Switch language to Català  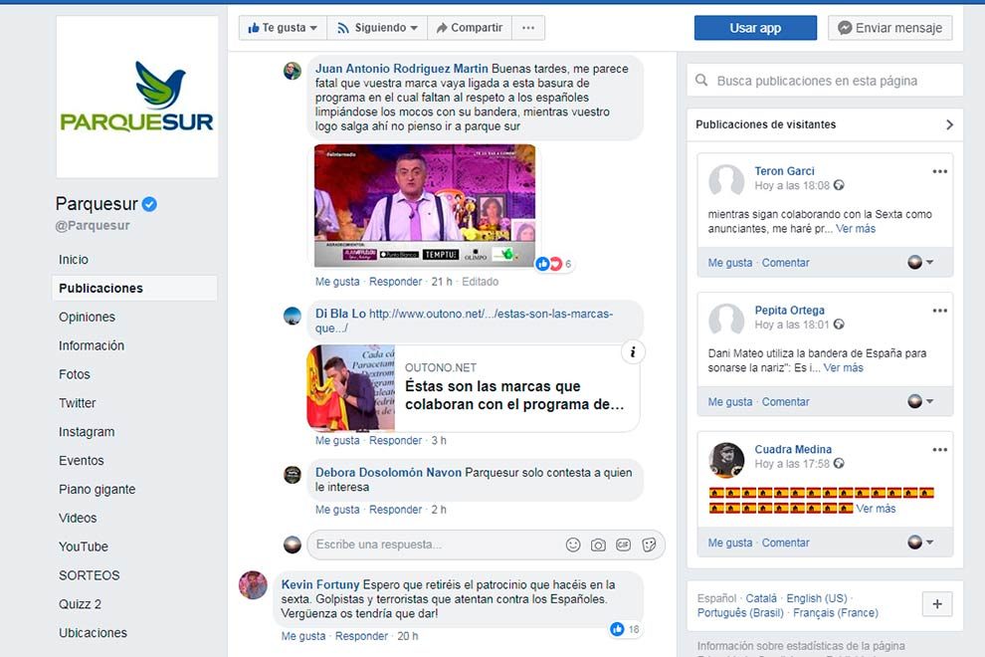[761, 598]
